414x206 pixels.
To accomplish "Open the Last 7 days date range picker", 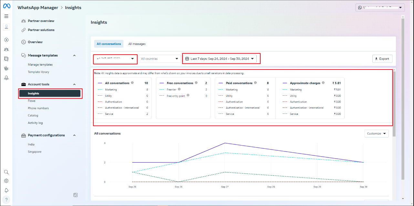I will point(220,59).
